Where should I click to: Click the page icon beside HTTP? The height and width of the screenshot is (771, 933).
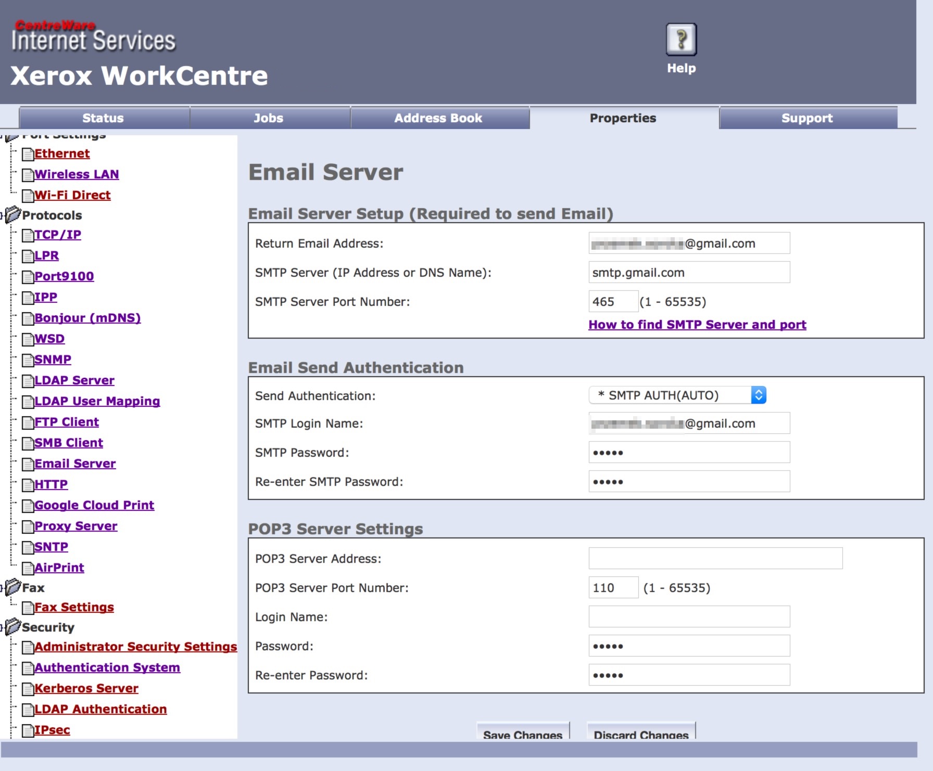pos(28,485)
